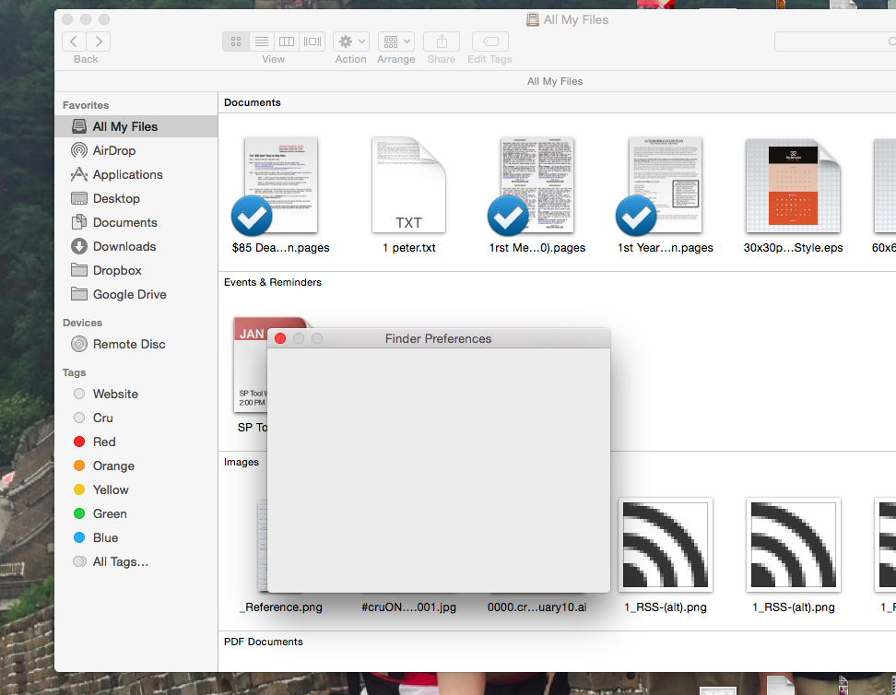Open AirDrop from the sidebar
The height and width of the screenshot is (695, 896).
tap(136, 150)
